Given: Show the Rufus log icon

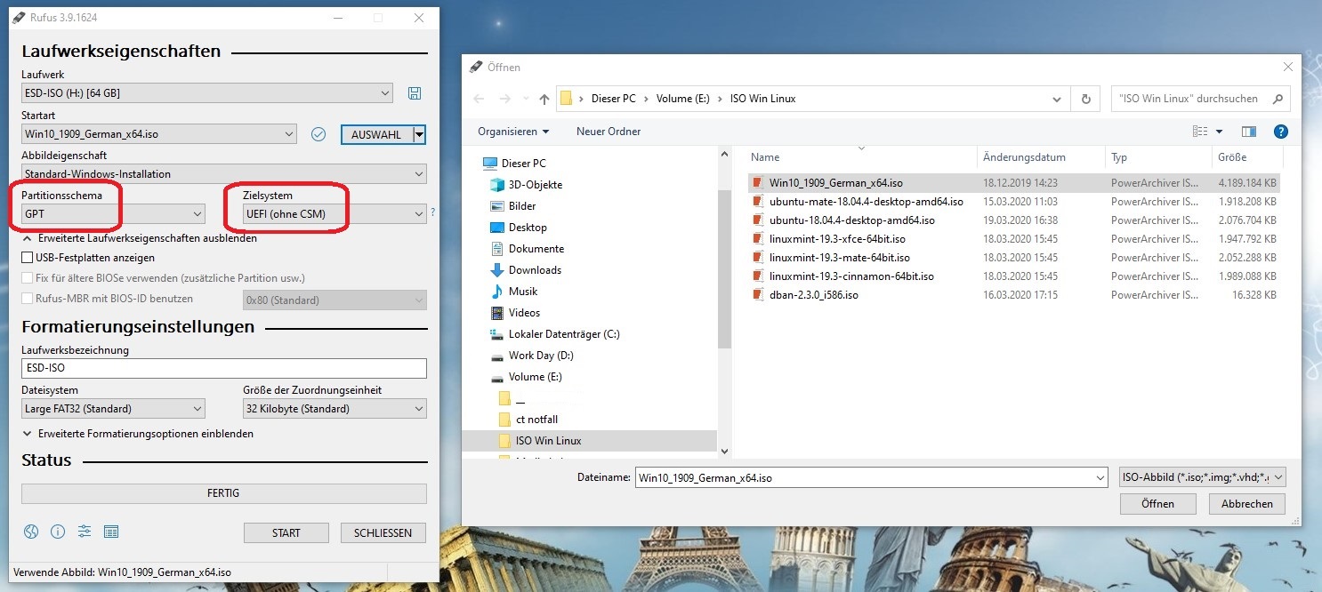Looking at the screenshot, I should tap(111, 532).
